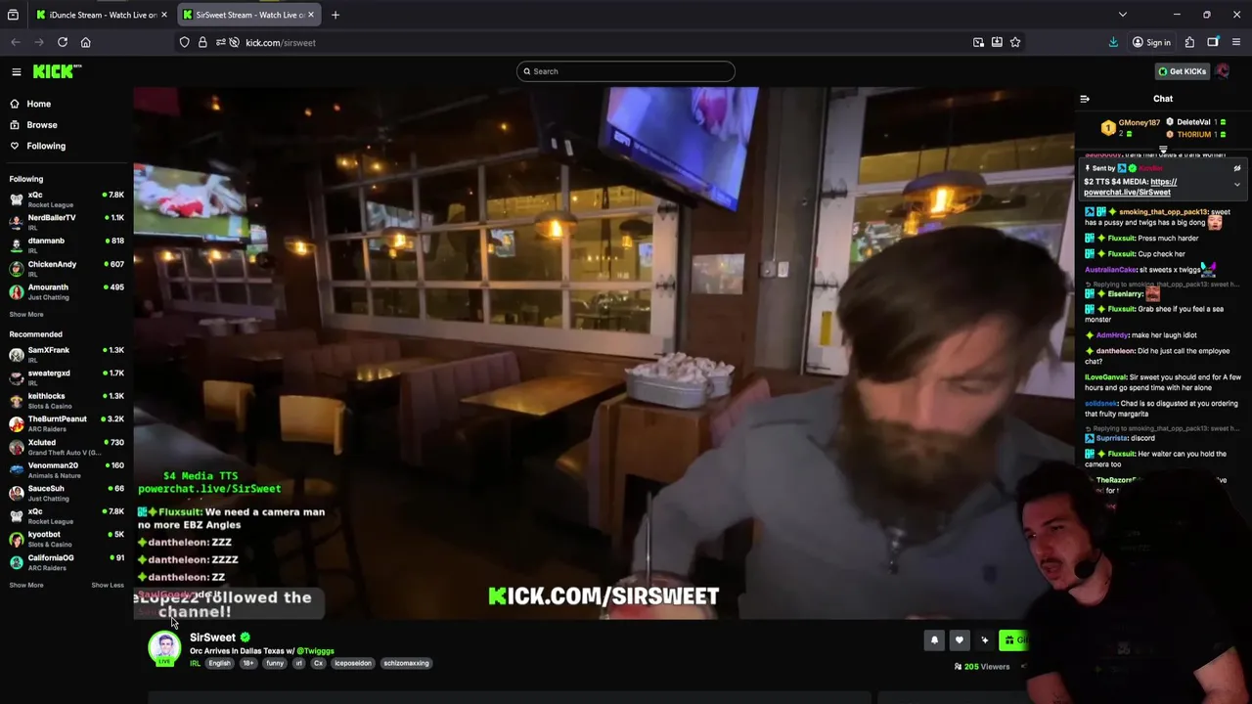The image size is (1252, 704).
Task: Open SauceSuh recommended channel
Action: point(67,493)
